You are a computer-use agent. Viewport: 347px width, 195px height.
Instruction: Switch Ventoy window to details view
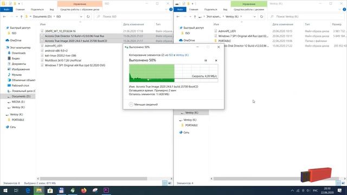pos(338,183)
